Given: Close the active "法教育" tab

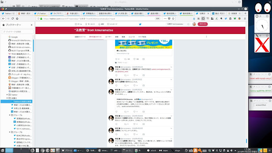Looking at the screenshot, I should pyautogui.click(x=208, y=13).
